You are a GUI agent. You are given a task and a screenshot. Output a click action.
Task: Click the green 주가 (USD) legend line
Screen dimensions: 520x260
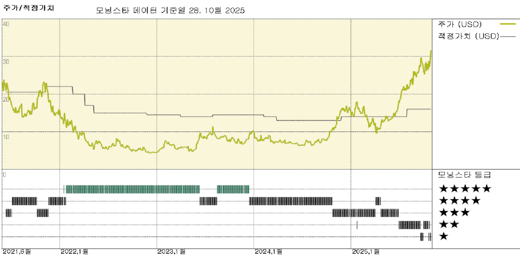[507, 24]
